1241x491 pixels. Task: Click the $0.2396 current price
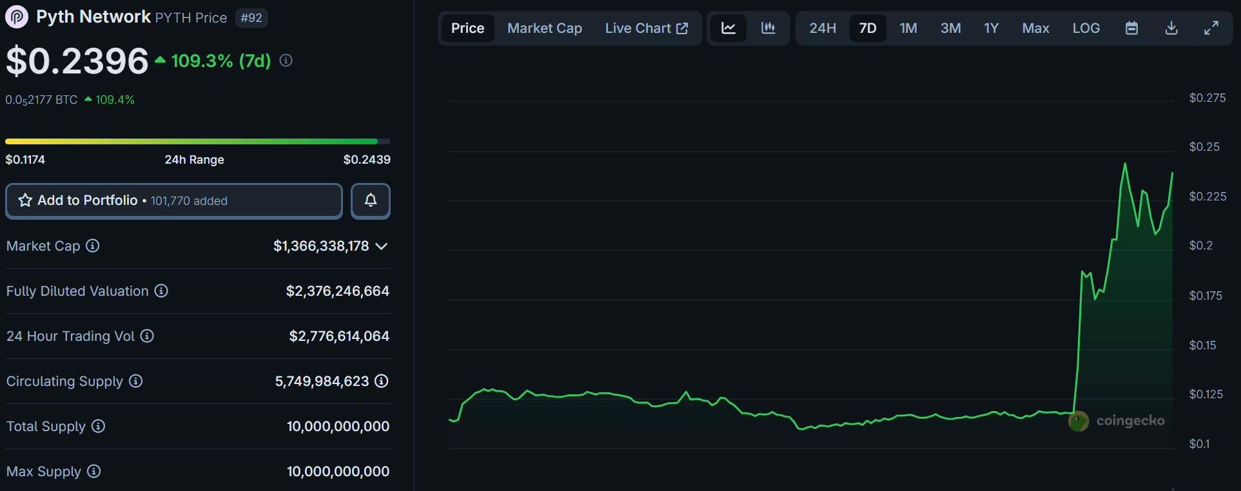pos(77,61)
